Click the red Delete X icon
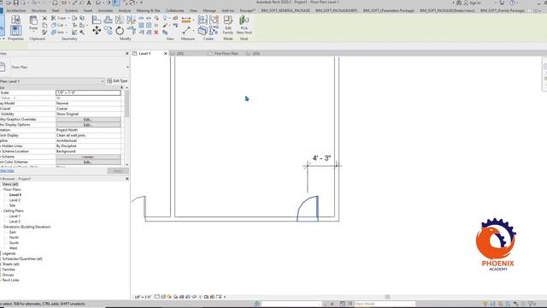The image size is (547, 308). coord(156,33)
